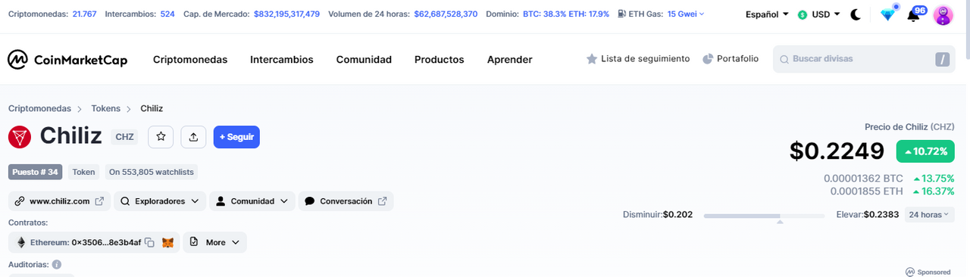This screenshot has height=277, width=970.
Task: Toggle dark mode moon icon
Action: (856, 14)
